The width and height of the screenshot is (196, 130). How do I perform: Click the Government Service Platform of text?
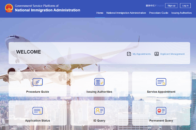37,6
